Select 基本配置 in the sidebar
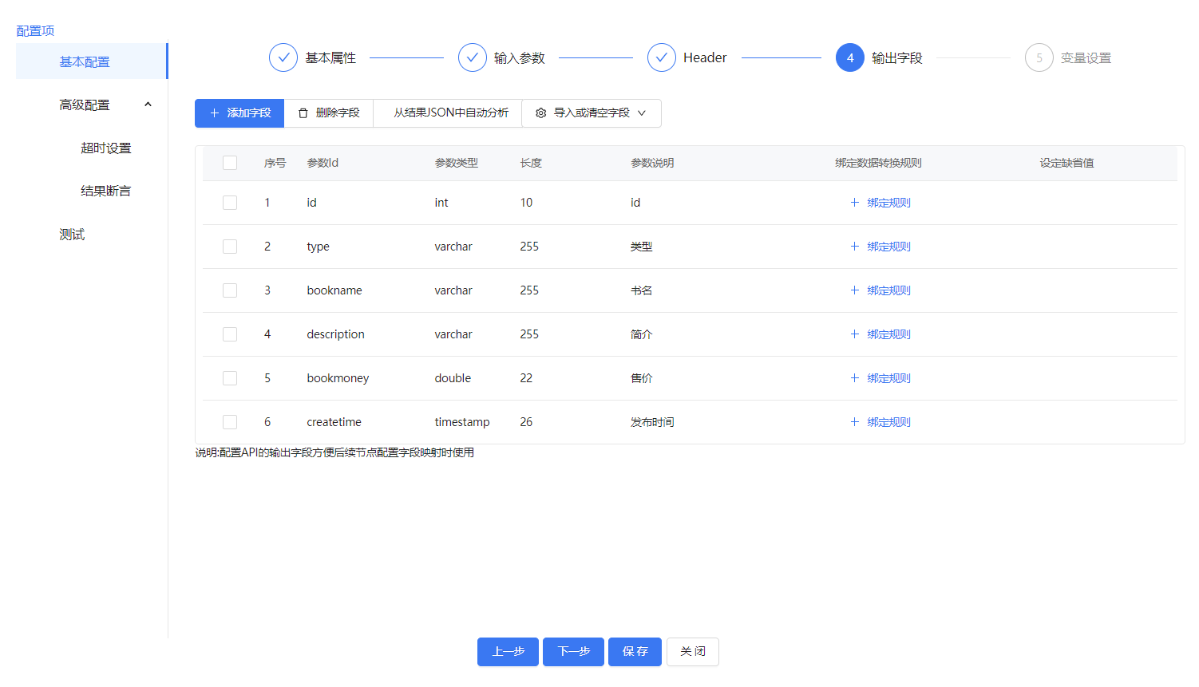Image resolution: width=1199 pixels, height=687 pixels. tap(92, 61)
